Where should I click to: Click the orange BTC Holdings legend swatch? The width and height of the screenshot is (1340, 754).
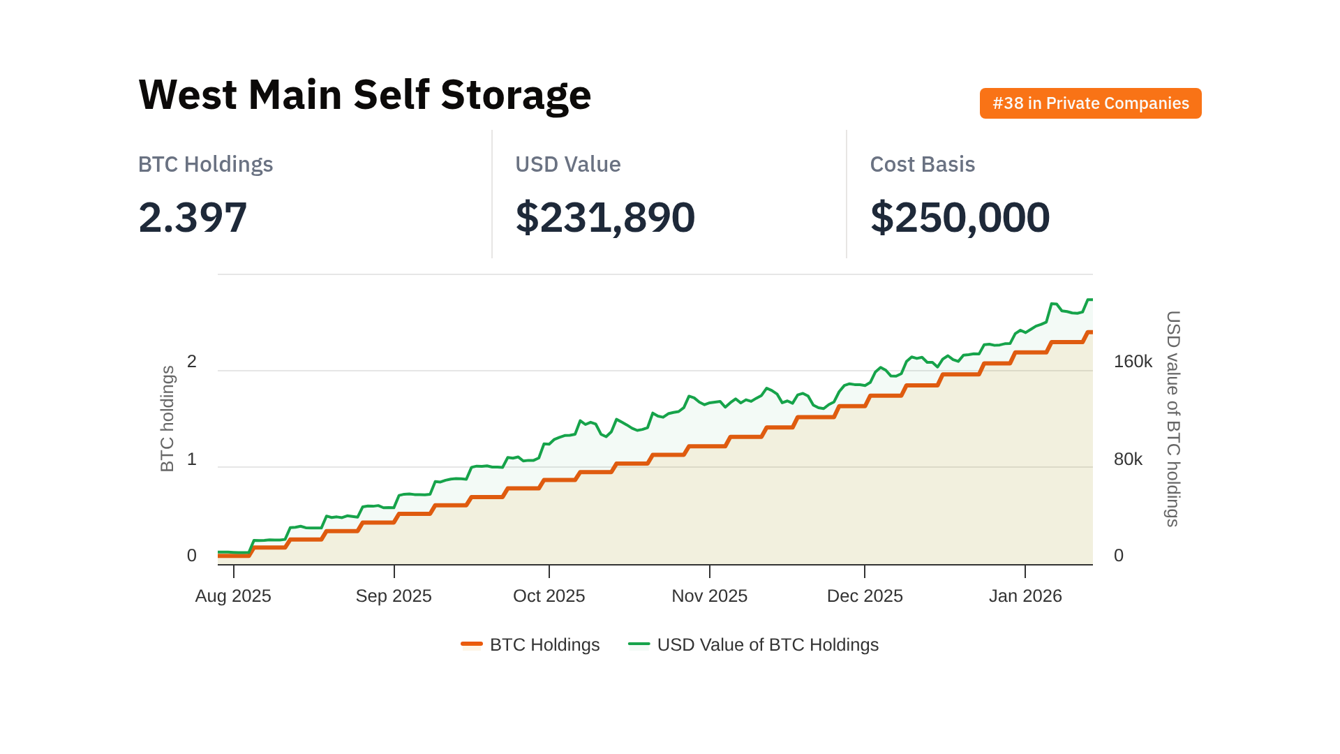pyautogui.click(x=472, y=644)
